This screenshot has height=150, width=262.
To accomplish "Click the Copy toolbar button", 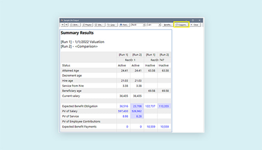I will [x=111, y=25].
